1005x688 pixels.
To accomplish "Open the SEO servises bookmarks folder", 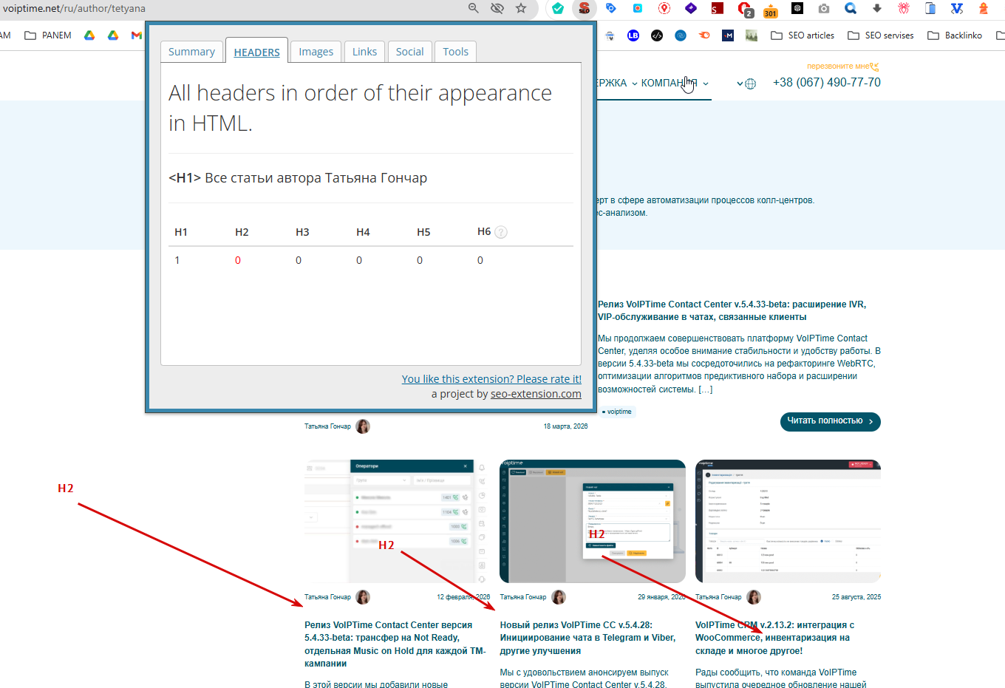I will pos(881,35).
